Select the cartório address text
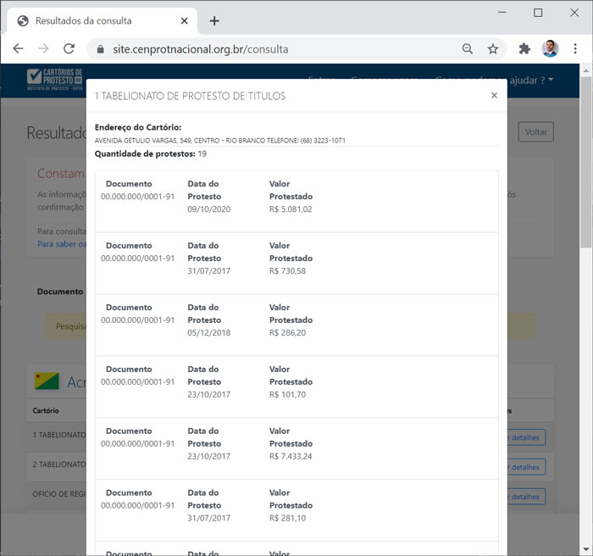The image size is (593, 556). pos(219,141)
